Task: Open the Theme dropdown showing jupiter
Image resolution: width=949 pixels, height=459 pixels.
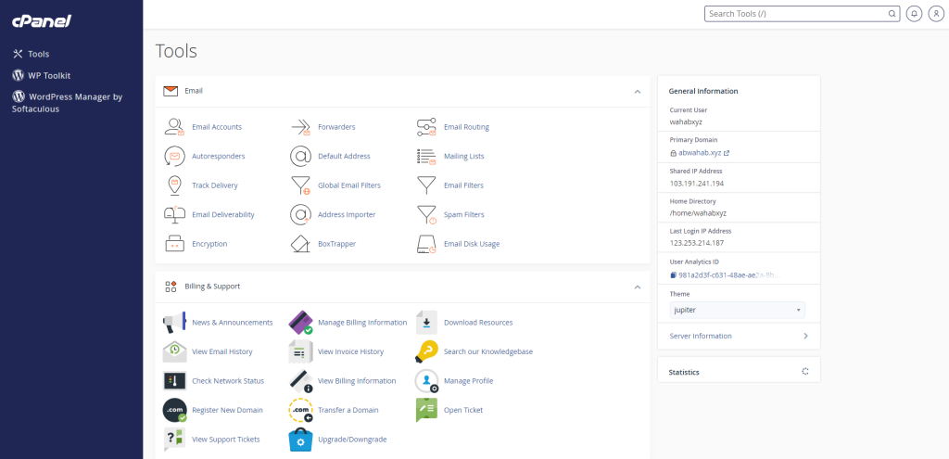Action: point(737,310)
